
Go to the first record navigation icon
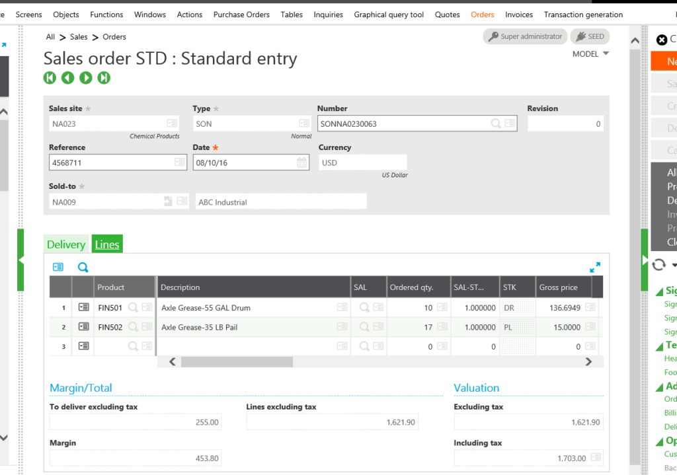[50, 78]
